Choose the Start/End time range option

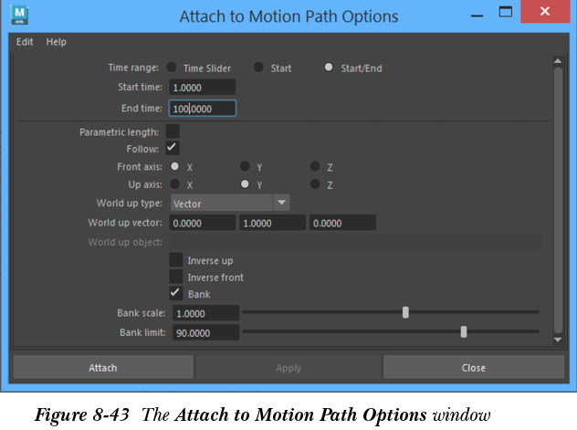point(329,68)
